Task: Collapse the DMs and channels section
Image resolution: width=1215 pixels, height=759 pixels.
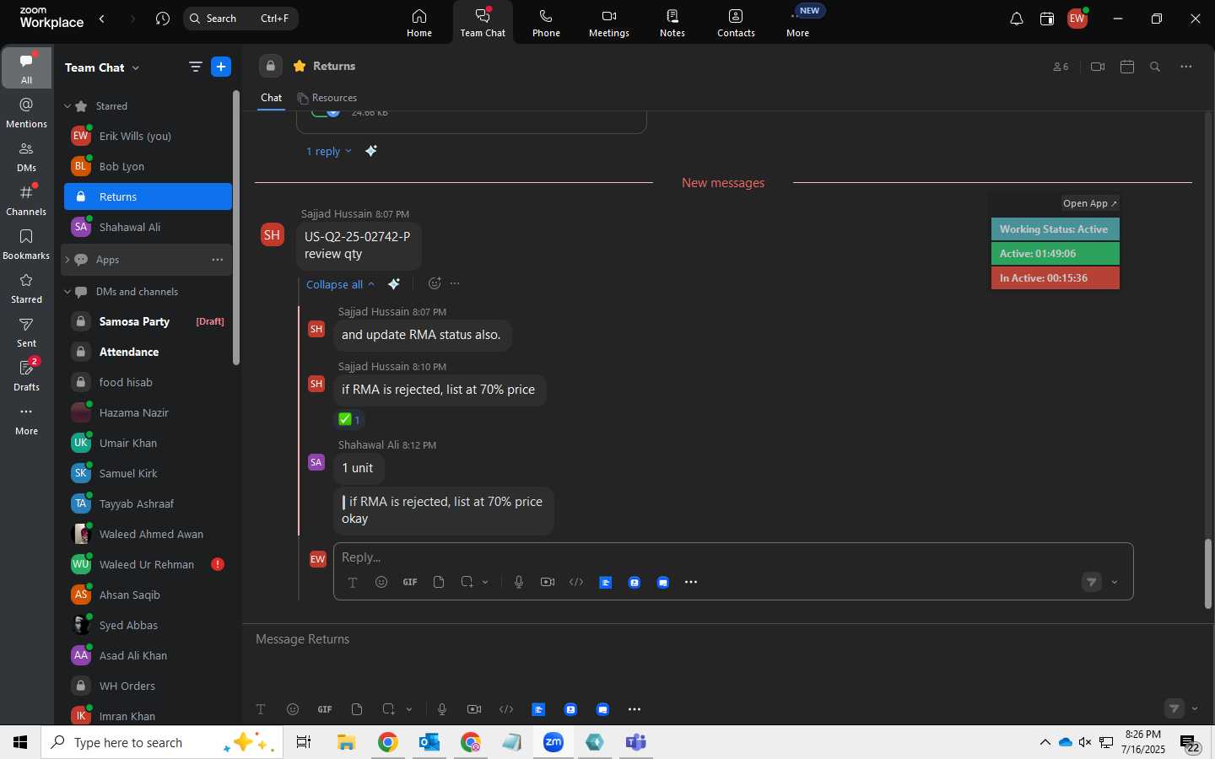Action: tap(67, 292)
